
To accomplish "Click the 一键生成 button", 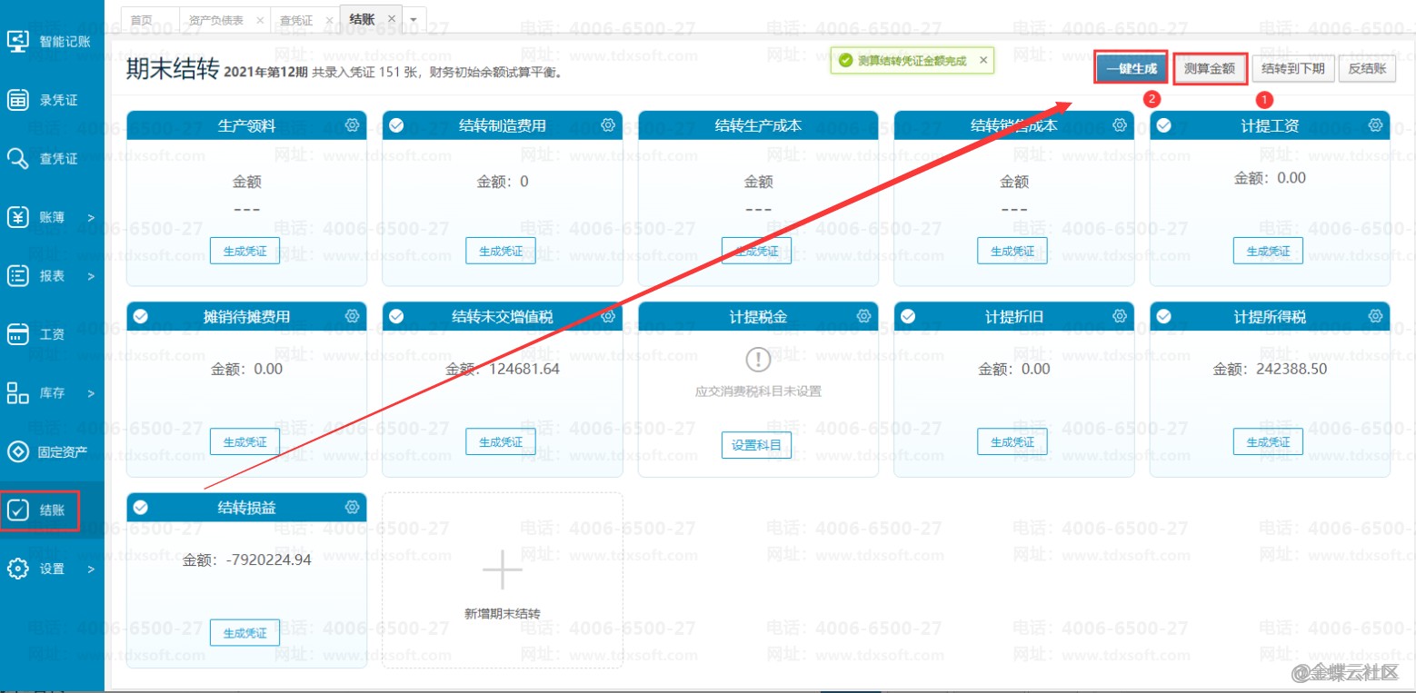I will 1131,68.
